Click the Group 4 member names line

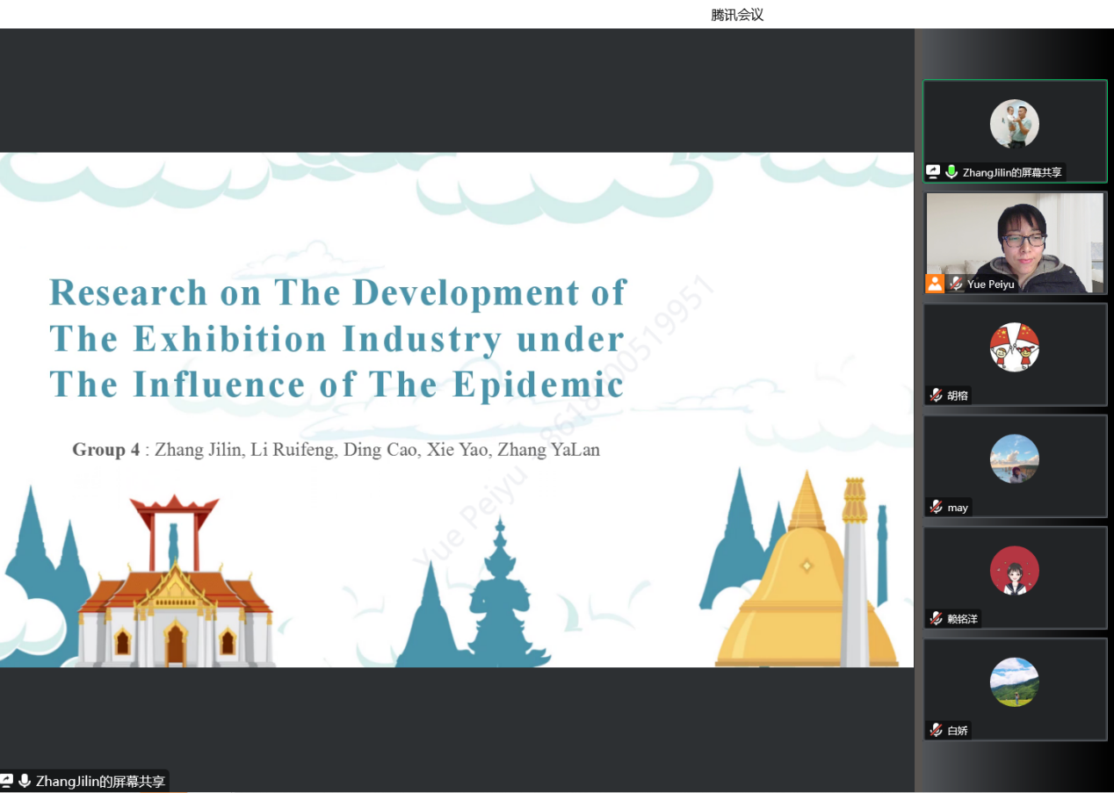click(x=336, y=450)
